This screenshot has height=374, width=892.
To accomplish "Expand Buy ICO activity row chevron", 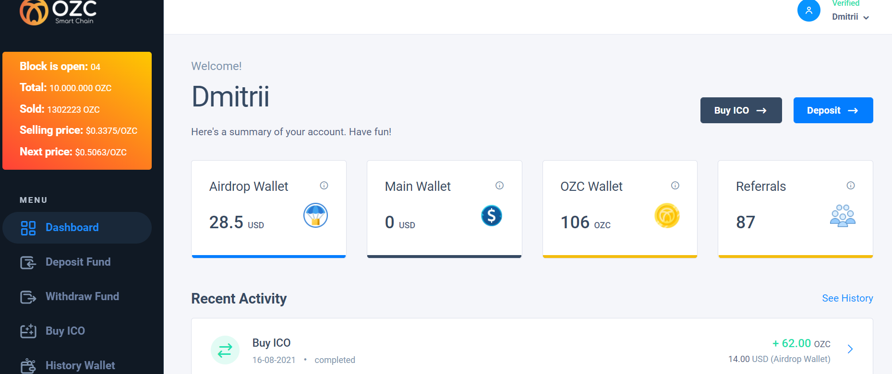I will [x=850, y=349].
